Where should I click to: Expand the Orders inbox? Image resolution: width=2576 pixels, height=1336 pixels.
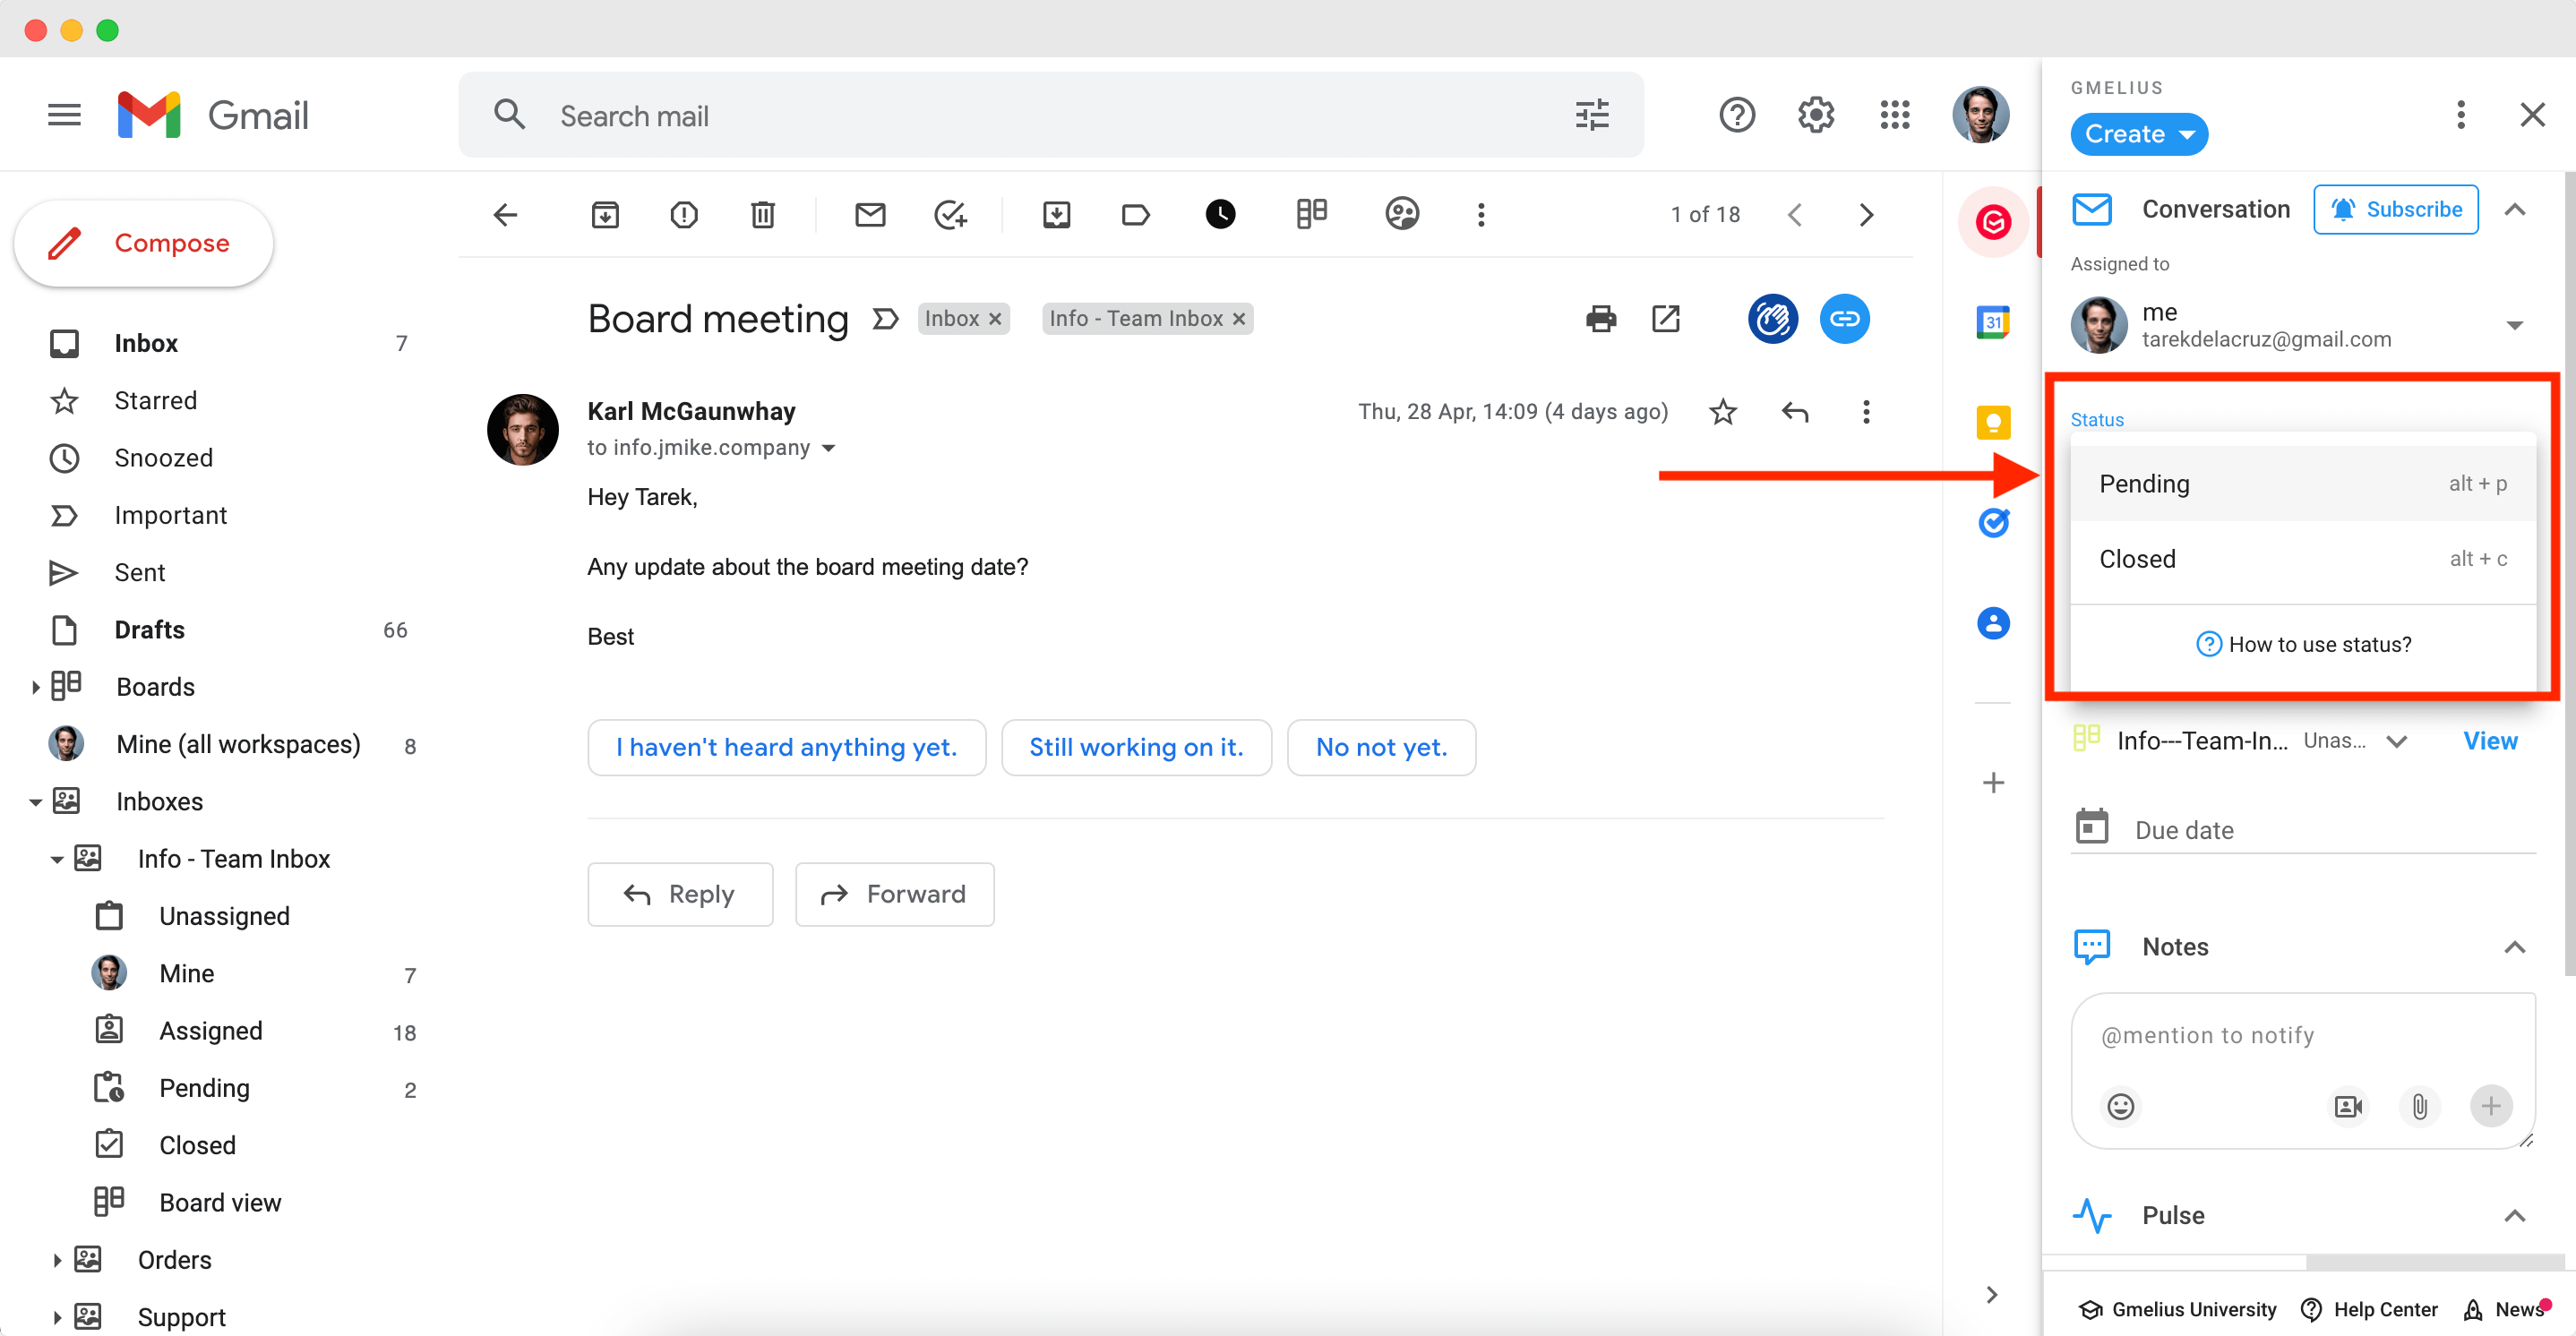pos(57,1260)
